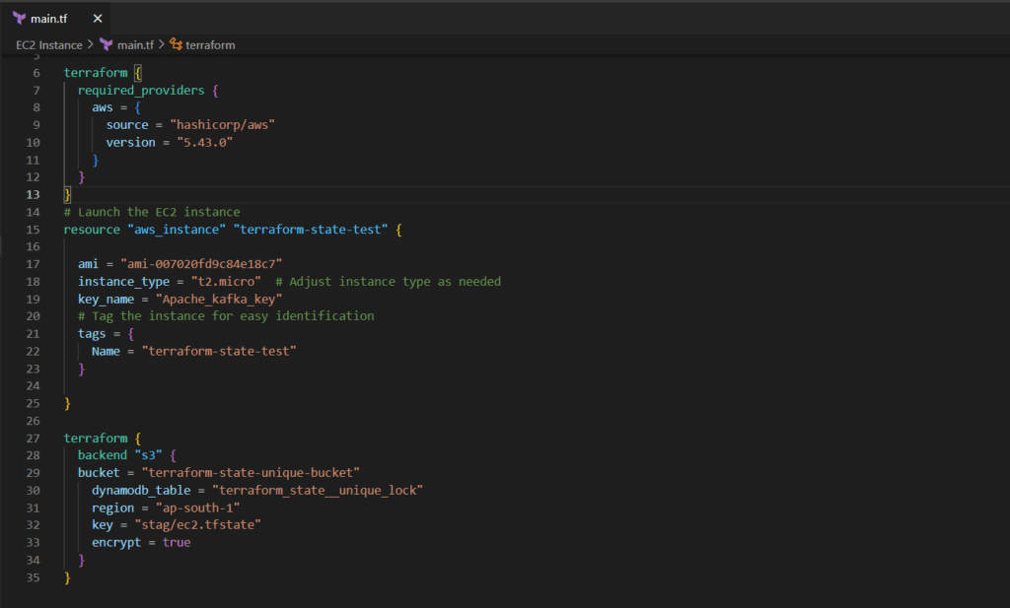
Task: Click Name tag value on line 22
Action: tap(218, 351)
